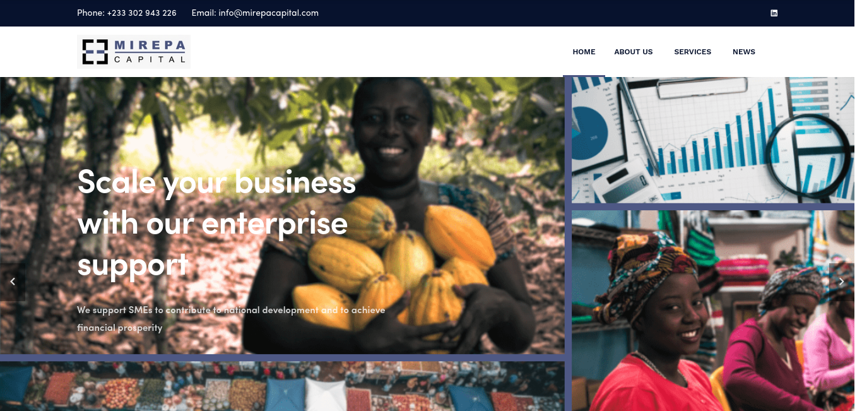Image resolution: width=862 pixels, height=411 pixels.
Task: Click the 'MIREPA' wordmark text
Action: 150,46
